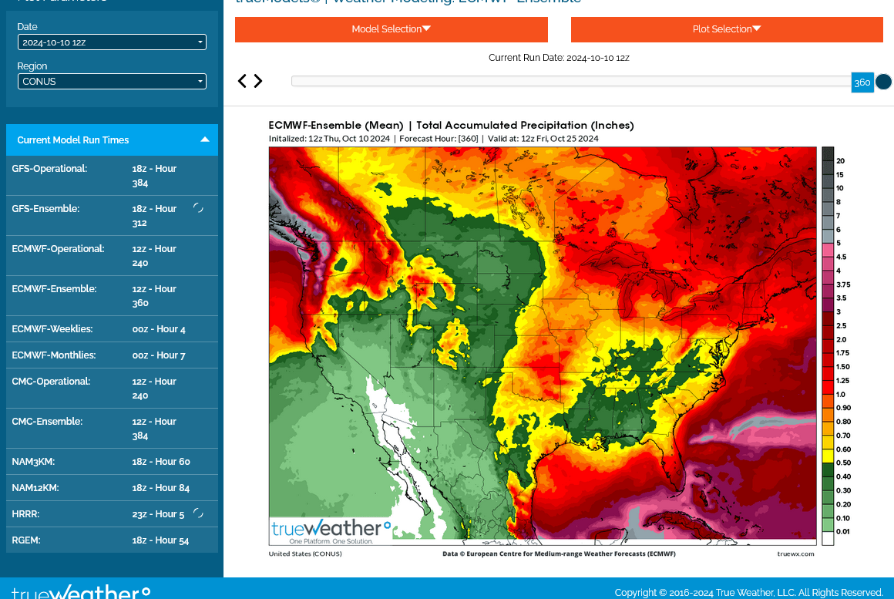Click the trueweather logo in the footer
This screenshot has width=894, height=599.
(81, 591)
